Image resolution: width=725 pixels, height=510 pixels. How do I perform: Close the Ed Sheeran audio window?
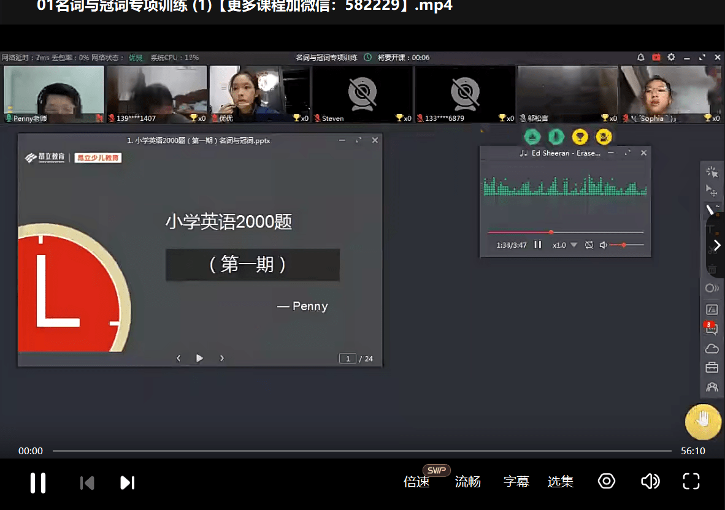tap(643, 153)
